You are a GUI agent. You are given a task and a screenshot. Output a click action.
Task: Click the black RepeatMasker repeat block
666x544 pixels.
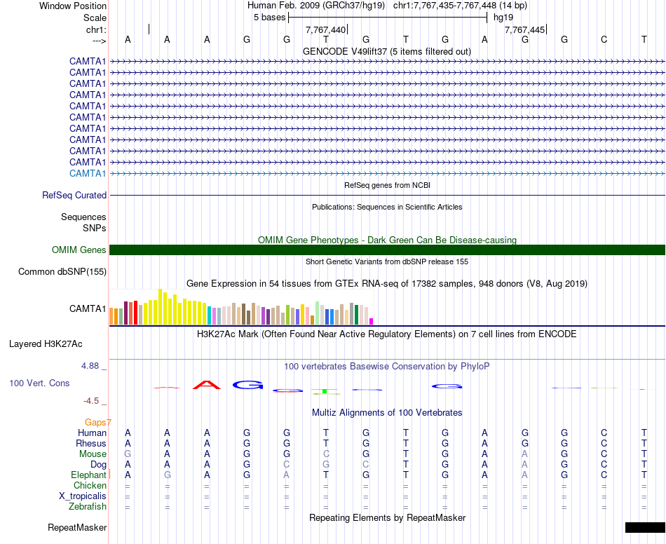pyautogui.click(x=645, y=527)
